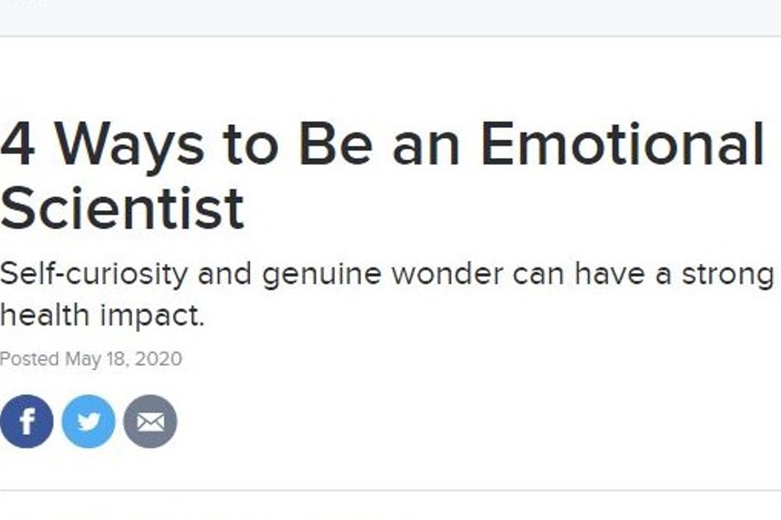Tweet the article via Twitter icon

pyautogui.click(x=89, y=422)
